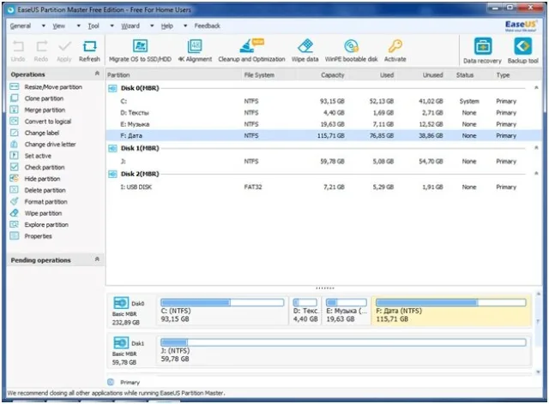This screenshot has width=549, height=404.
Task: Sort by the File System column header
Action: [268, 75]
